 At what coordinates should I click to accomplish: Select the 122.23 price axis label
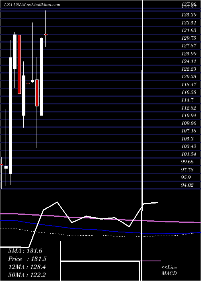(189, 69)
